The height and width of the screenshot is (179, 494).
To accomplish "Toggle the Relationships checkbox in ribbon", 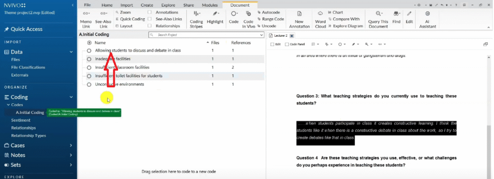I will tap(150, 26).
